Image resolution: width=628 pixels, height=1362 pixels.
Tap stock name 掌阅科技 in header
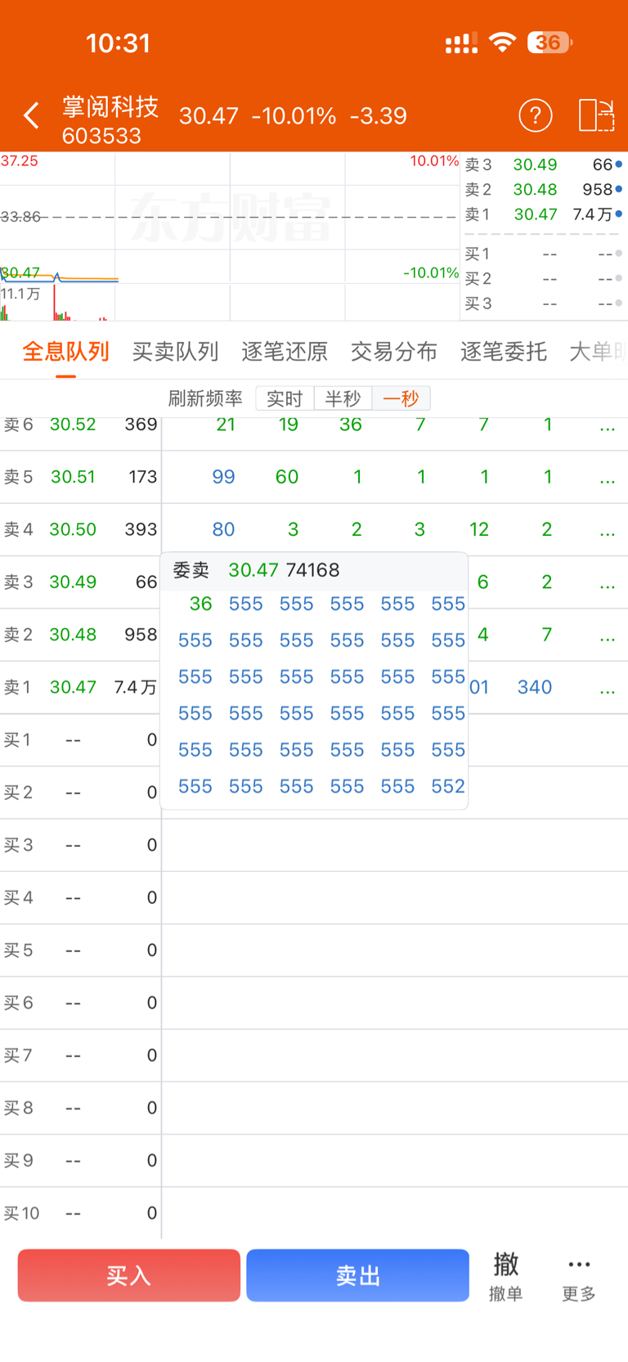[x=110, y=106]
